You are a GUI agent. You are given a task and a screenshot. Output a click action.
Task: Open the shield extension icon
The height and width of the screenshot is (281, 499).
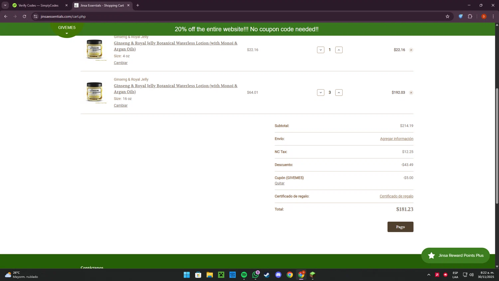pos(461,16)
